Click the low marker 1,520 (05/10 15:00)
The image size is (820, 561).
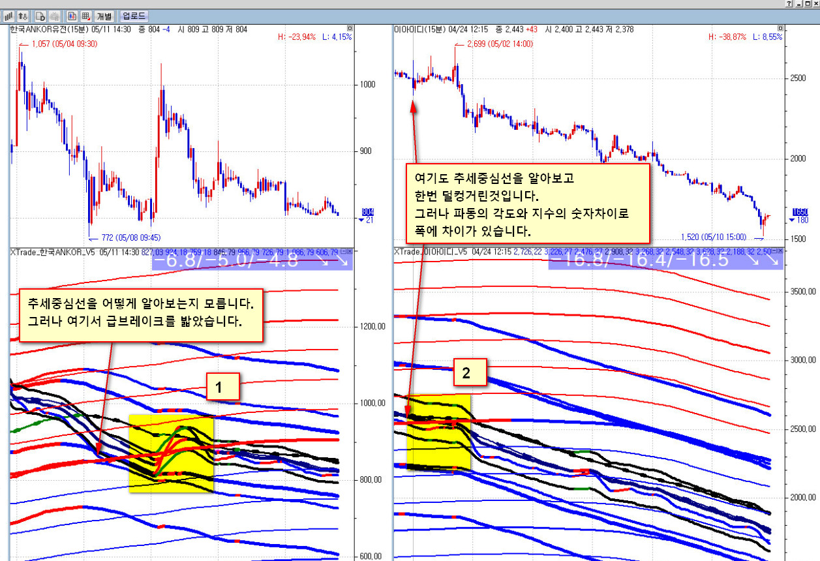713,237
